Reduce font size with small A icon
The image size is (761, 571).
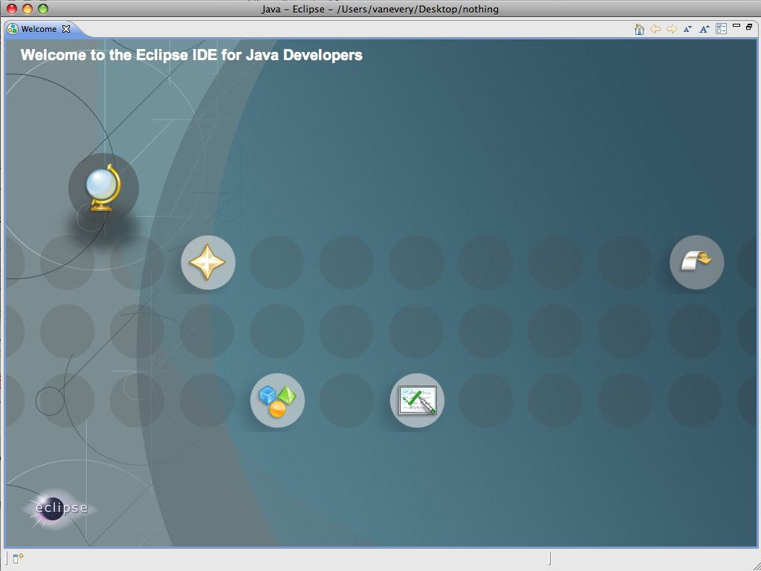(x=687, y=29)
